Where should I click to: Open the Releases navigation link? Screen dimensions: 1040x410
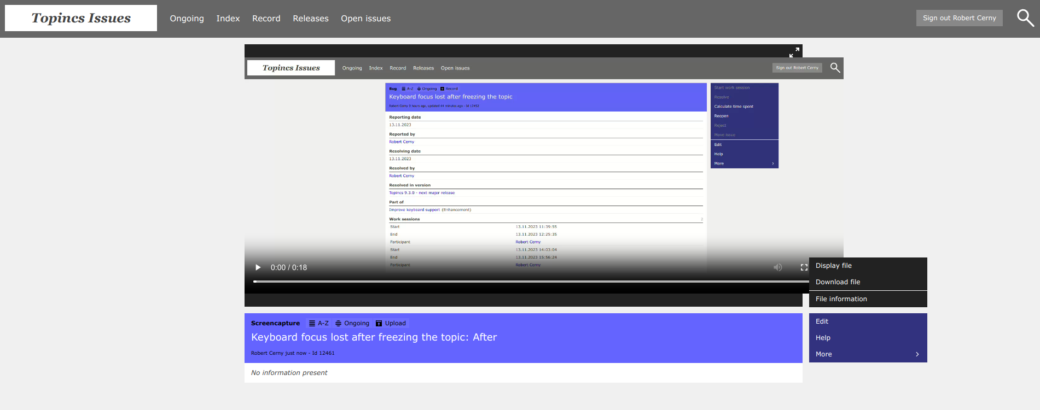coord(310,19)
